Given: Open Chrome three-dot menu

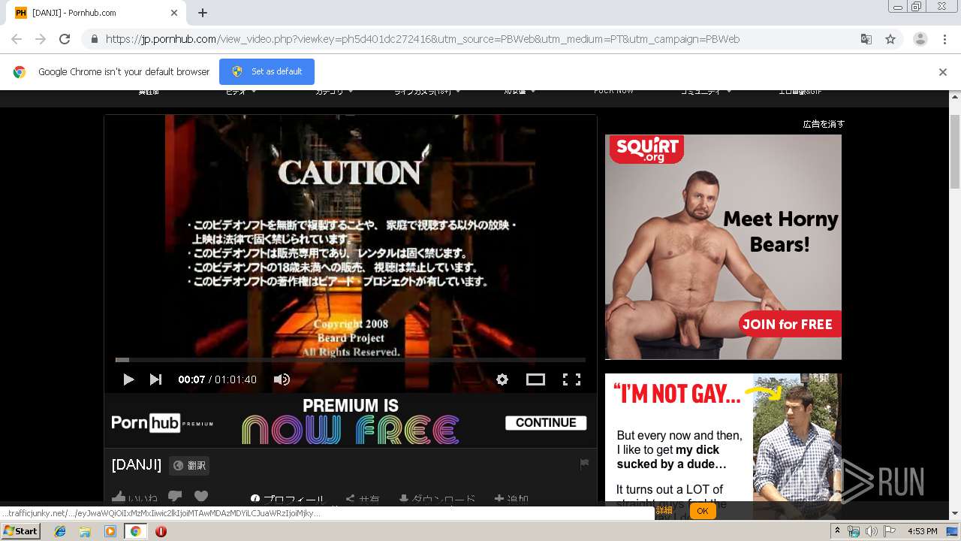Looking at the screenshot, I should coord(945,39).
